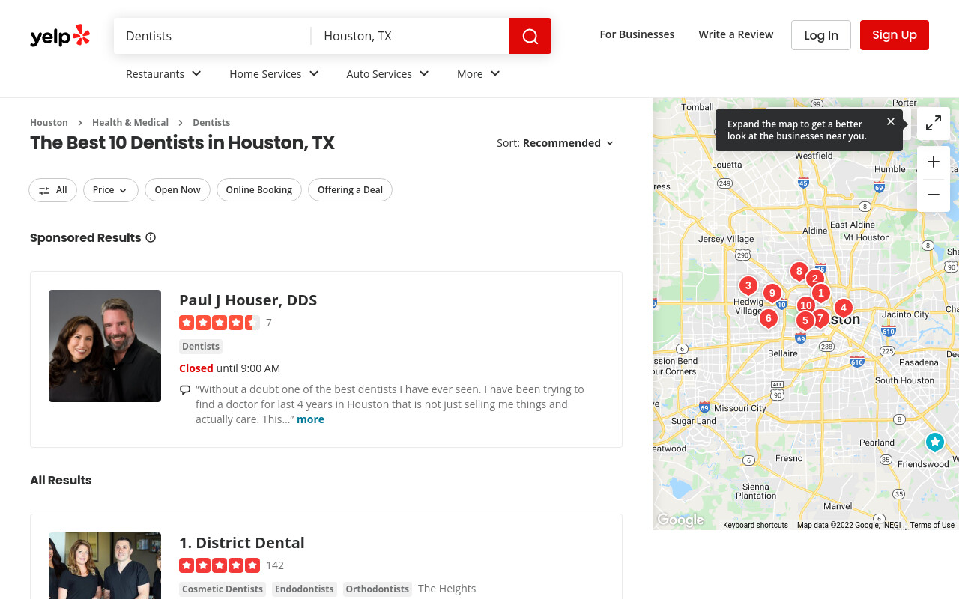959x599 pixels.
Task: Go to Health & Medical breadcrumb
Action: (130, 122)
